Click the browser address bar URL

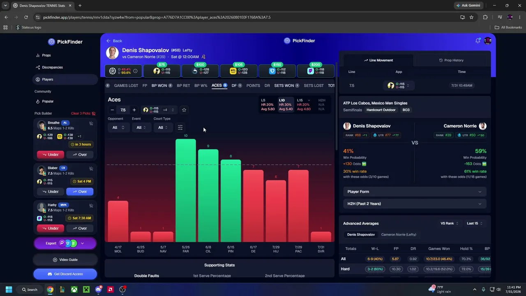pos(157,17)
